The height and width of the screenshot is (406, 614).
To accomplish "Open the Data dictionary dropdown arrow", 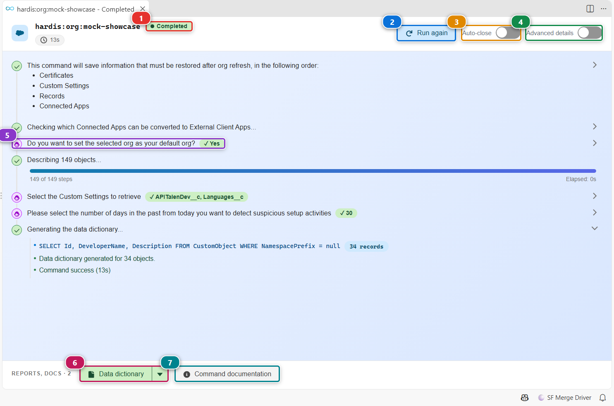I will pos(160,374).
